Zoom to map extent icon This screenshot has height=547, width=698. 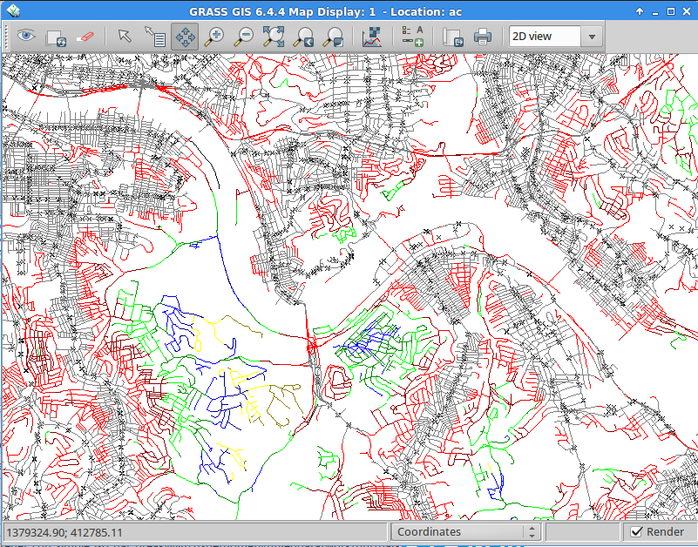[274, 37]
